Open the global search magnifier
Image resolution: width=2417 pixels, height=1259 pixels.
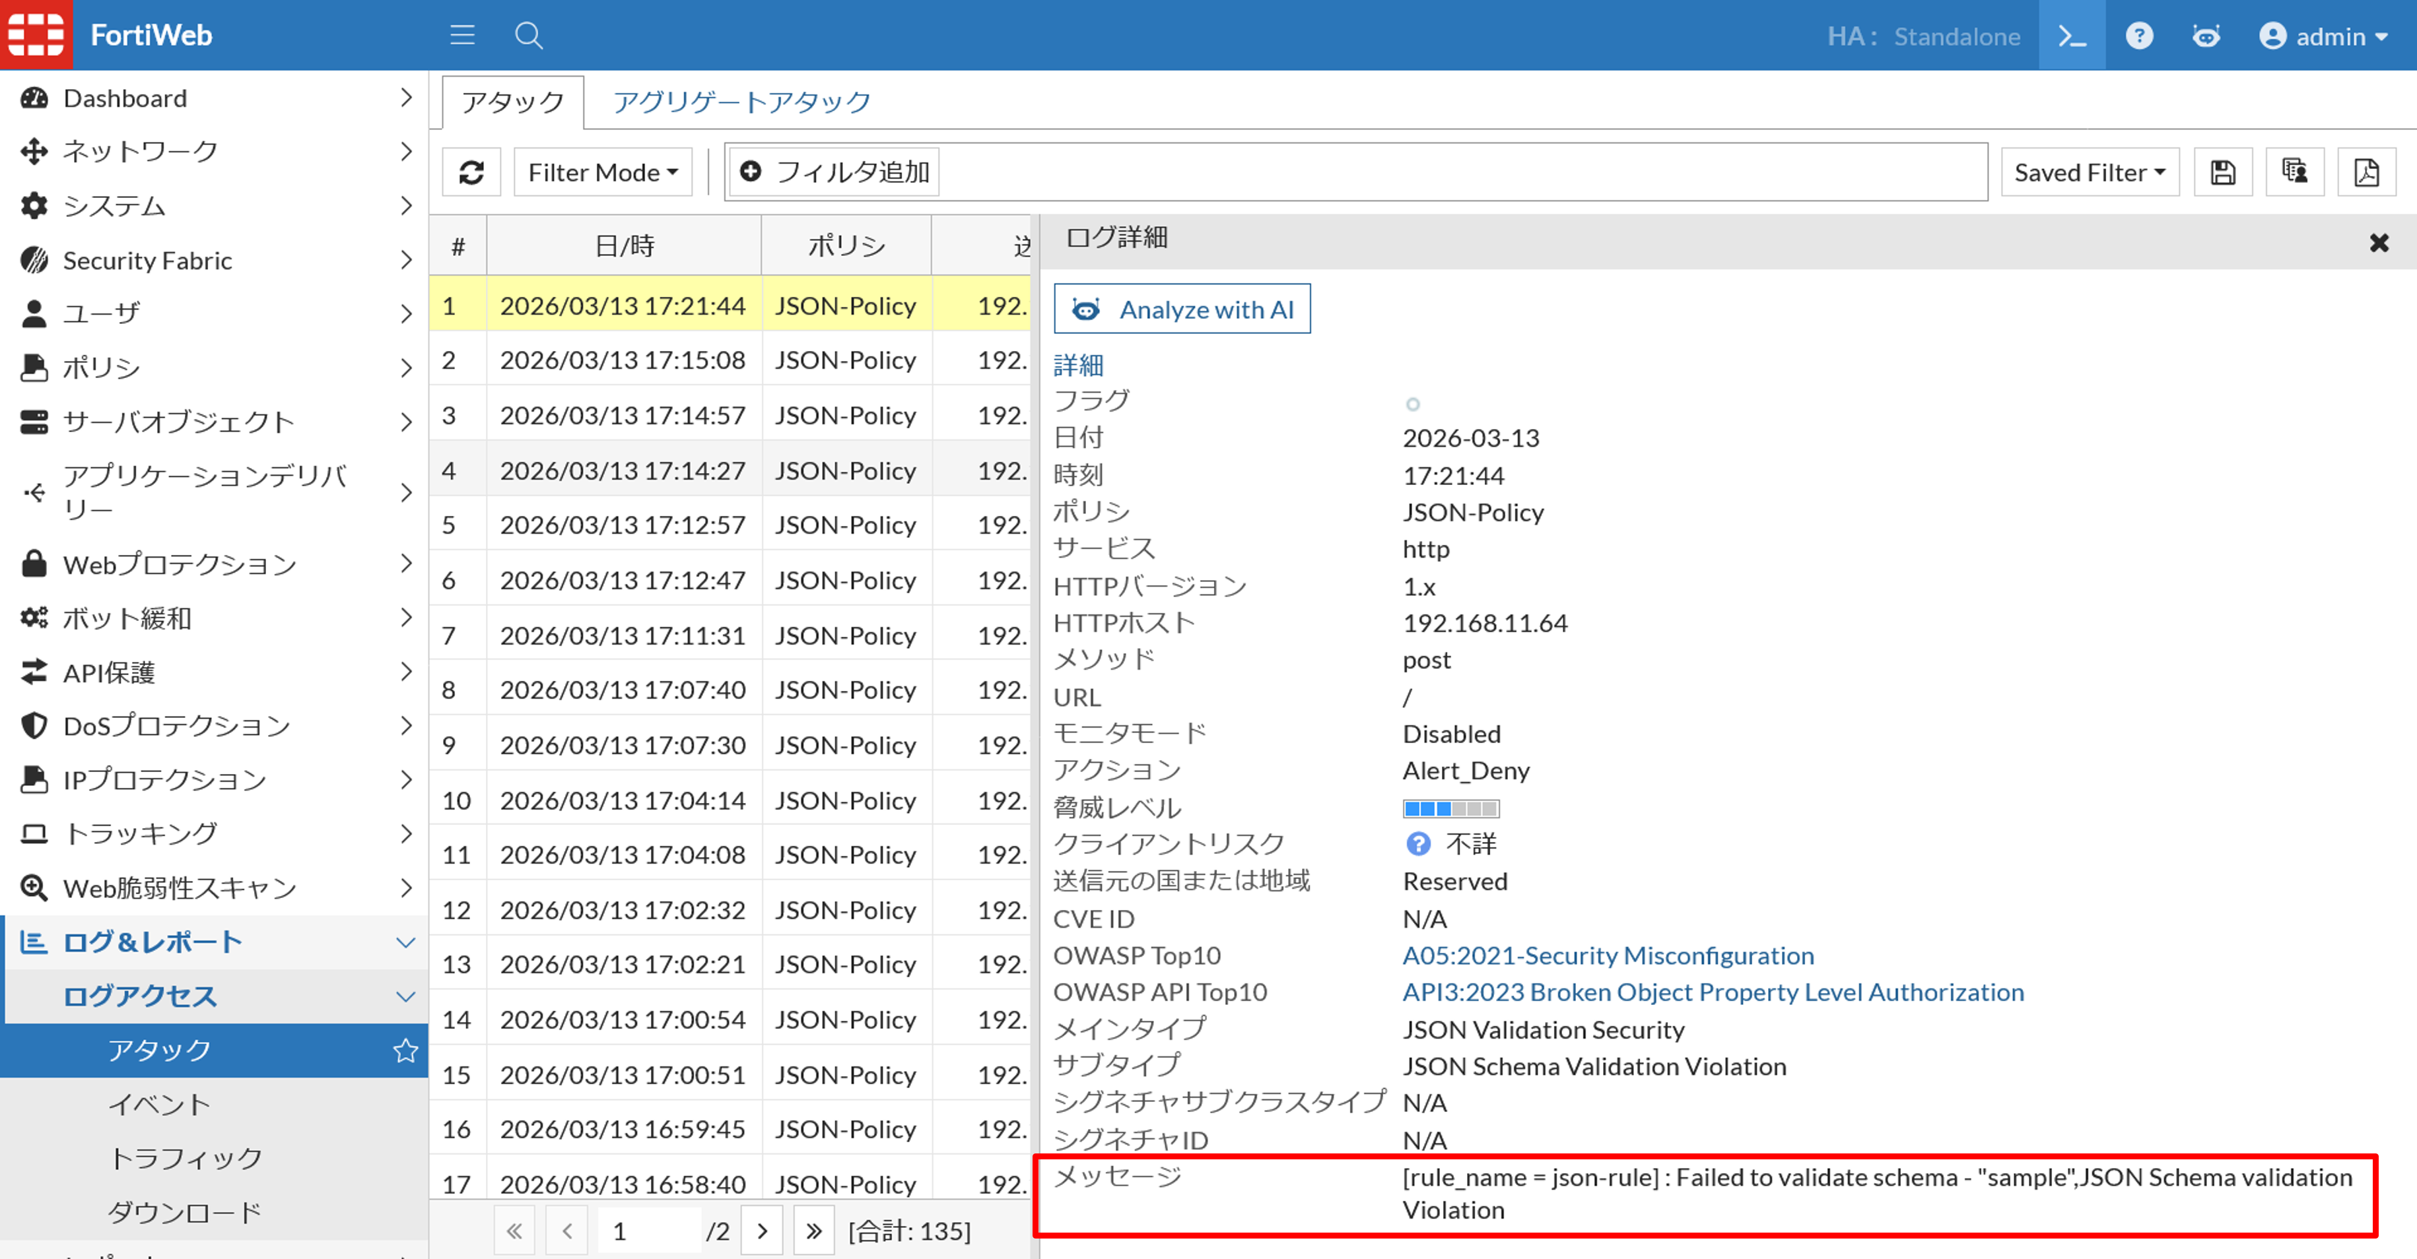point(528,36)
